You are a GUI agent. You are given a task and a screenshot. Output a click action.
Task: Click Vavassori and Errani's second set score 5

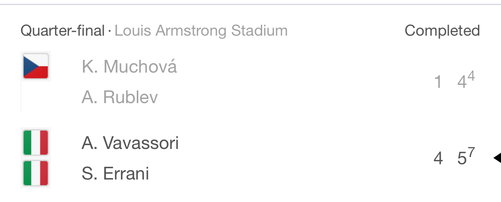[x=461, y=159]
